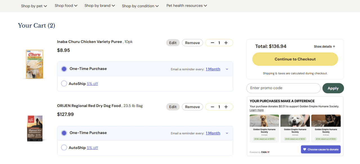Open Learn more about donations
This screenshot has height=164, width=360.
[x=256, y=110]
